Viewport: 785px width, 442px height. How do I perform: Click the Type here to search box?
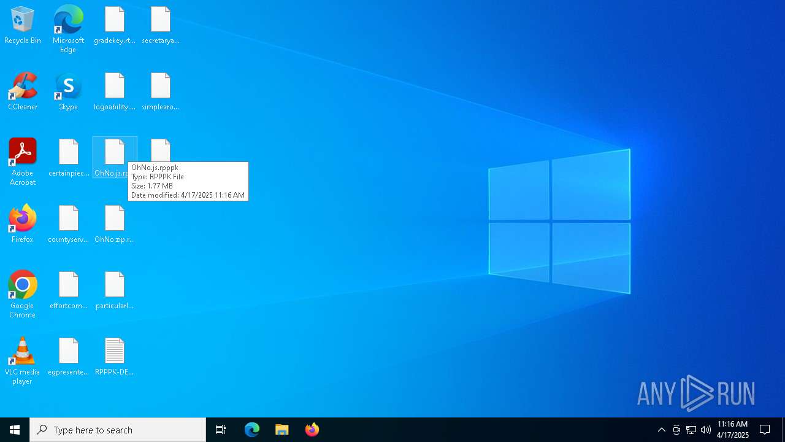pos(118,430)
